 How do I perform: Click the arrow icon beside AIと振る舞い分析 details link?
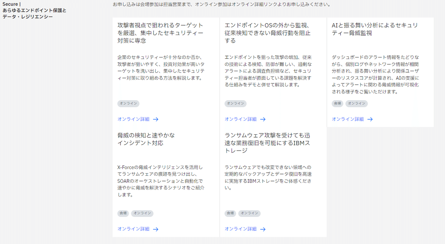coord(369,119)
